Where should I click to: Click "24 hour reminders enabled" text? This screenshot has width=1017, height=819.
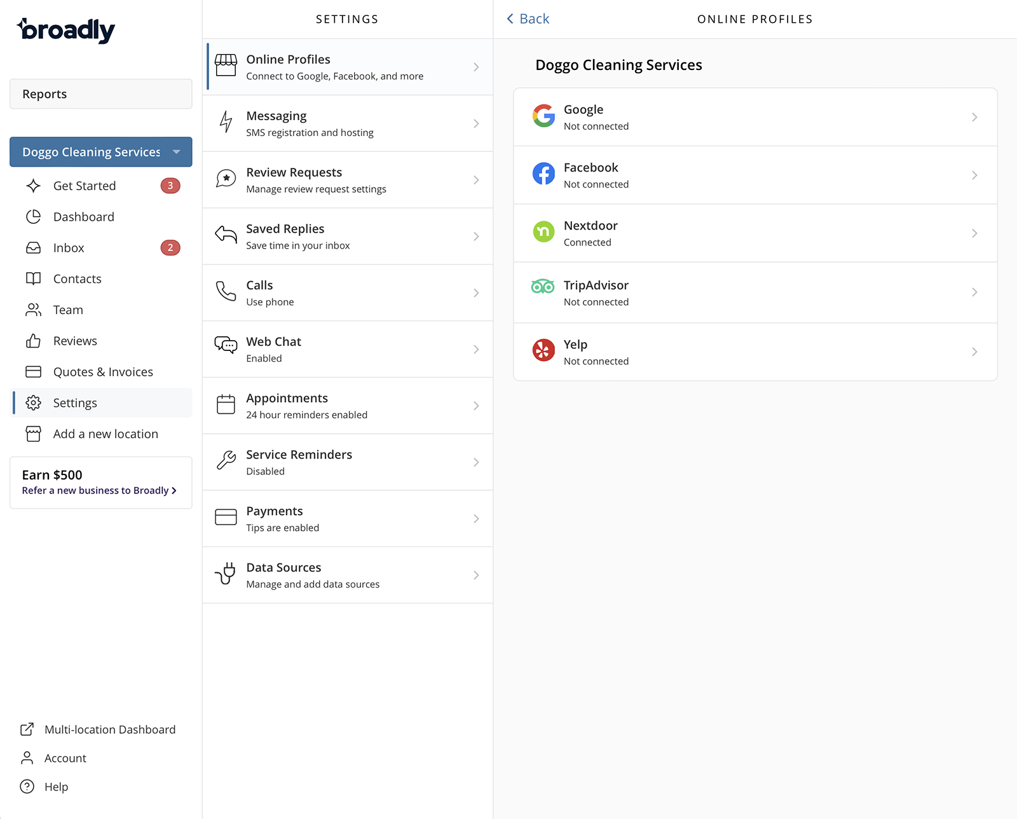coord(307,415)
